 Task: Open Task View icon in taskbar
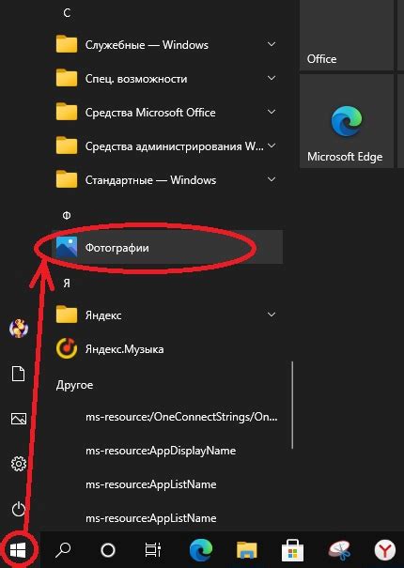coord(153,550)
